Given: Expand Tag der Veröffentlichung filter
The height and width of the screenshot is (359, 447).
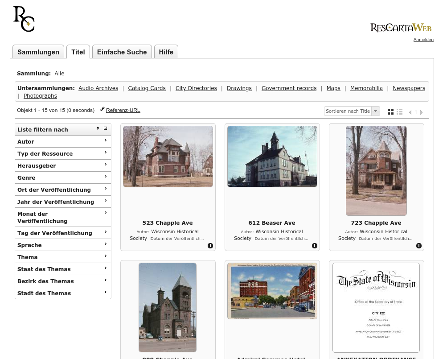Looking at the screenshot, I should tap(63, 233).
